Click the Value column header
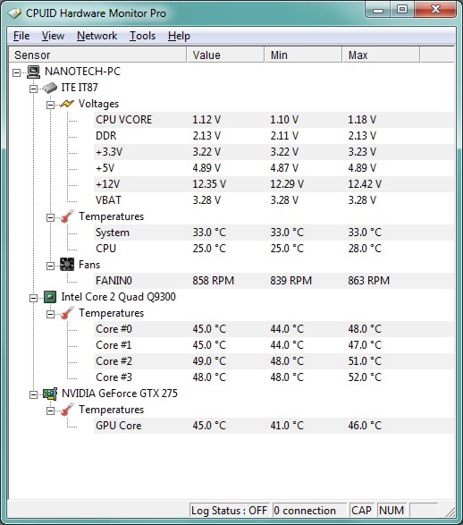 pyautogui.click(x=225, y=55)
